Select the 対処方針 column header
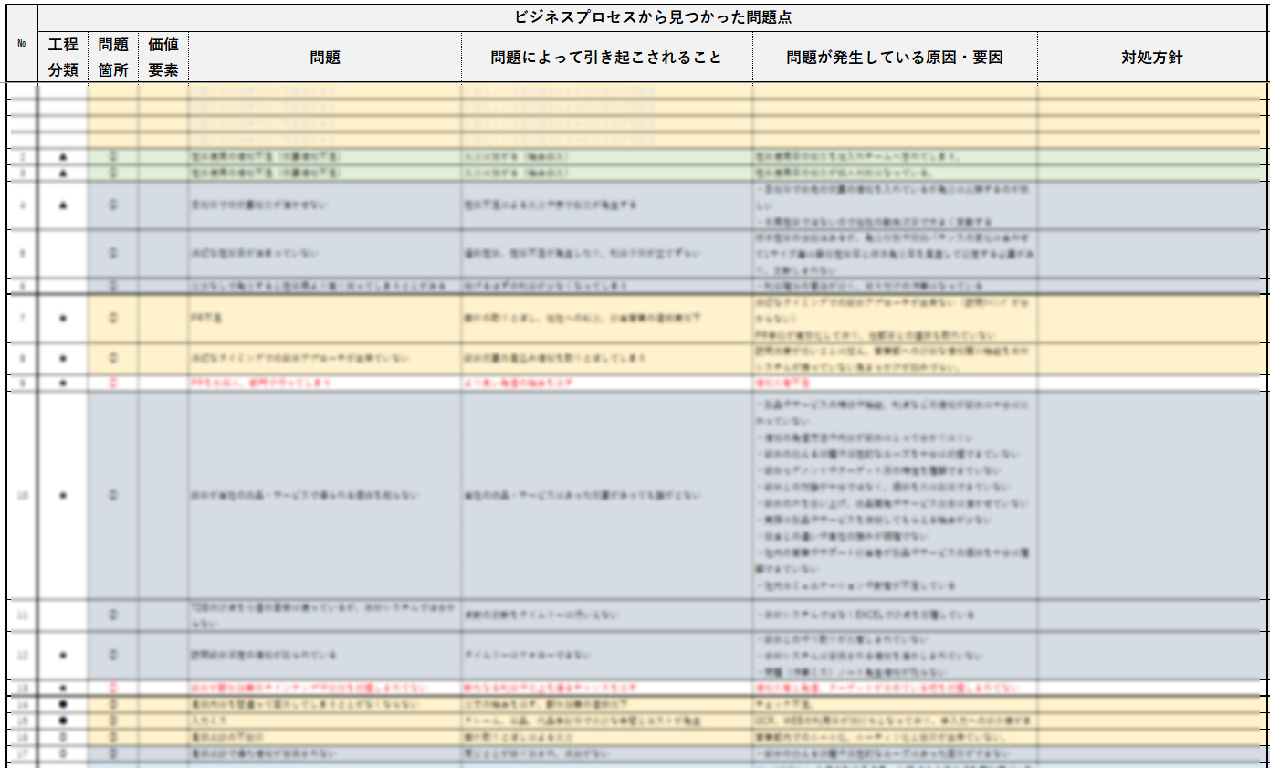1270x768 pixels. pos(1152,58)
